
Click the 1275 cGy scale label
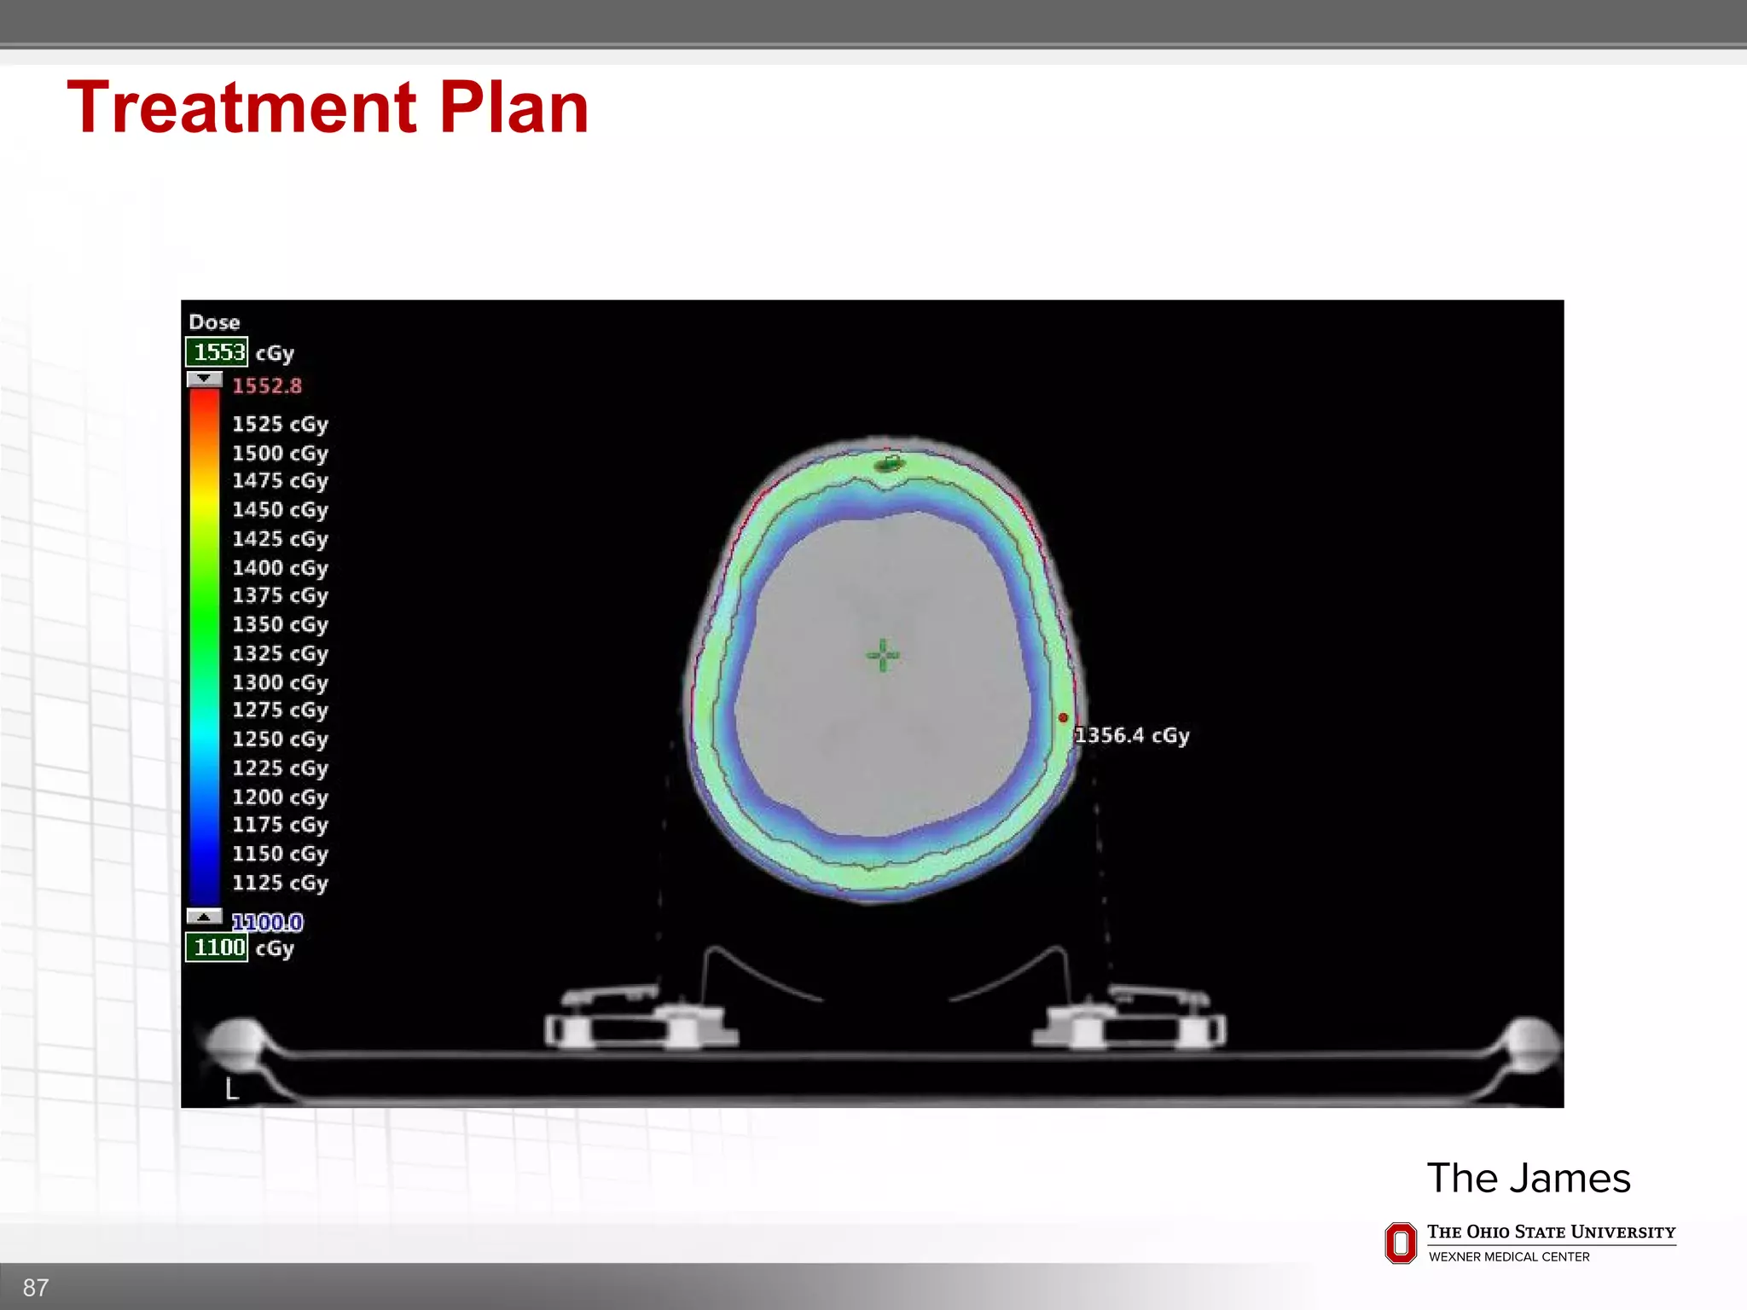point(280,710)
